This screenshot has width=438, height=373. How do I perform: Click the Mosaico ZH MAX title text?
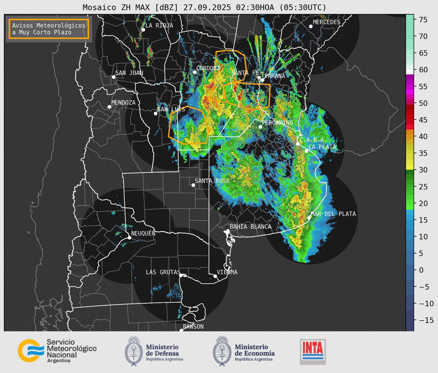click(x=204, y=8)
